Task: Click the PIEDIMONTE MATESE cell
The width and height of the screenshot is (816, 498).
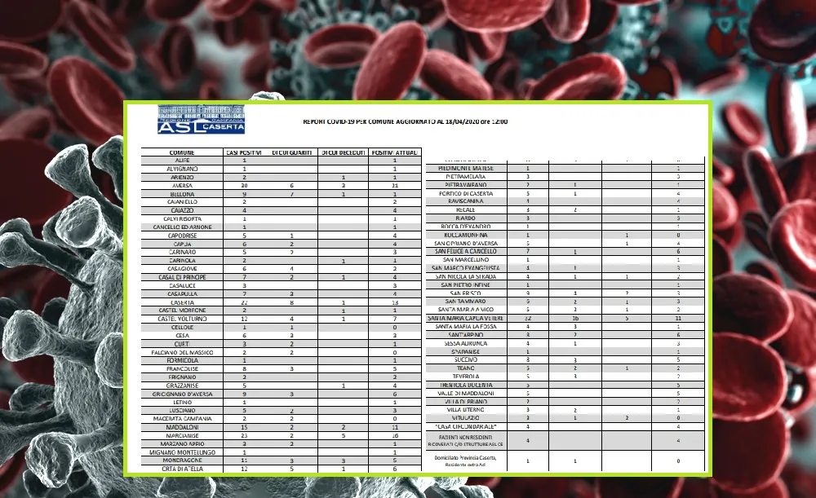Action: click(x=466, y=169)
